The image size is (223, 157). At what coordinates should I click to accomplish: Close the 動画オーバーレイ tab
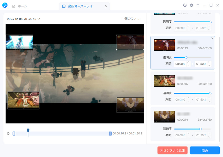(x=106, y=6)
